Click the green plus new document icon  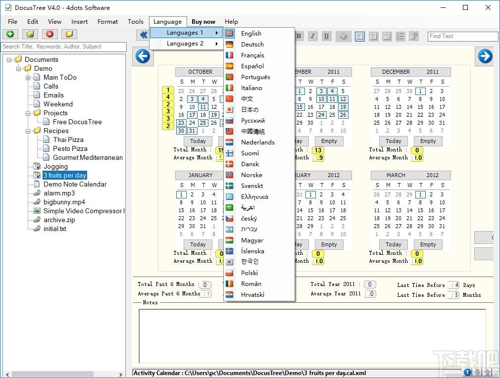point(10,34)
